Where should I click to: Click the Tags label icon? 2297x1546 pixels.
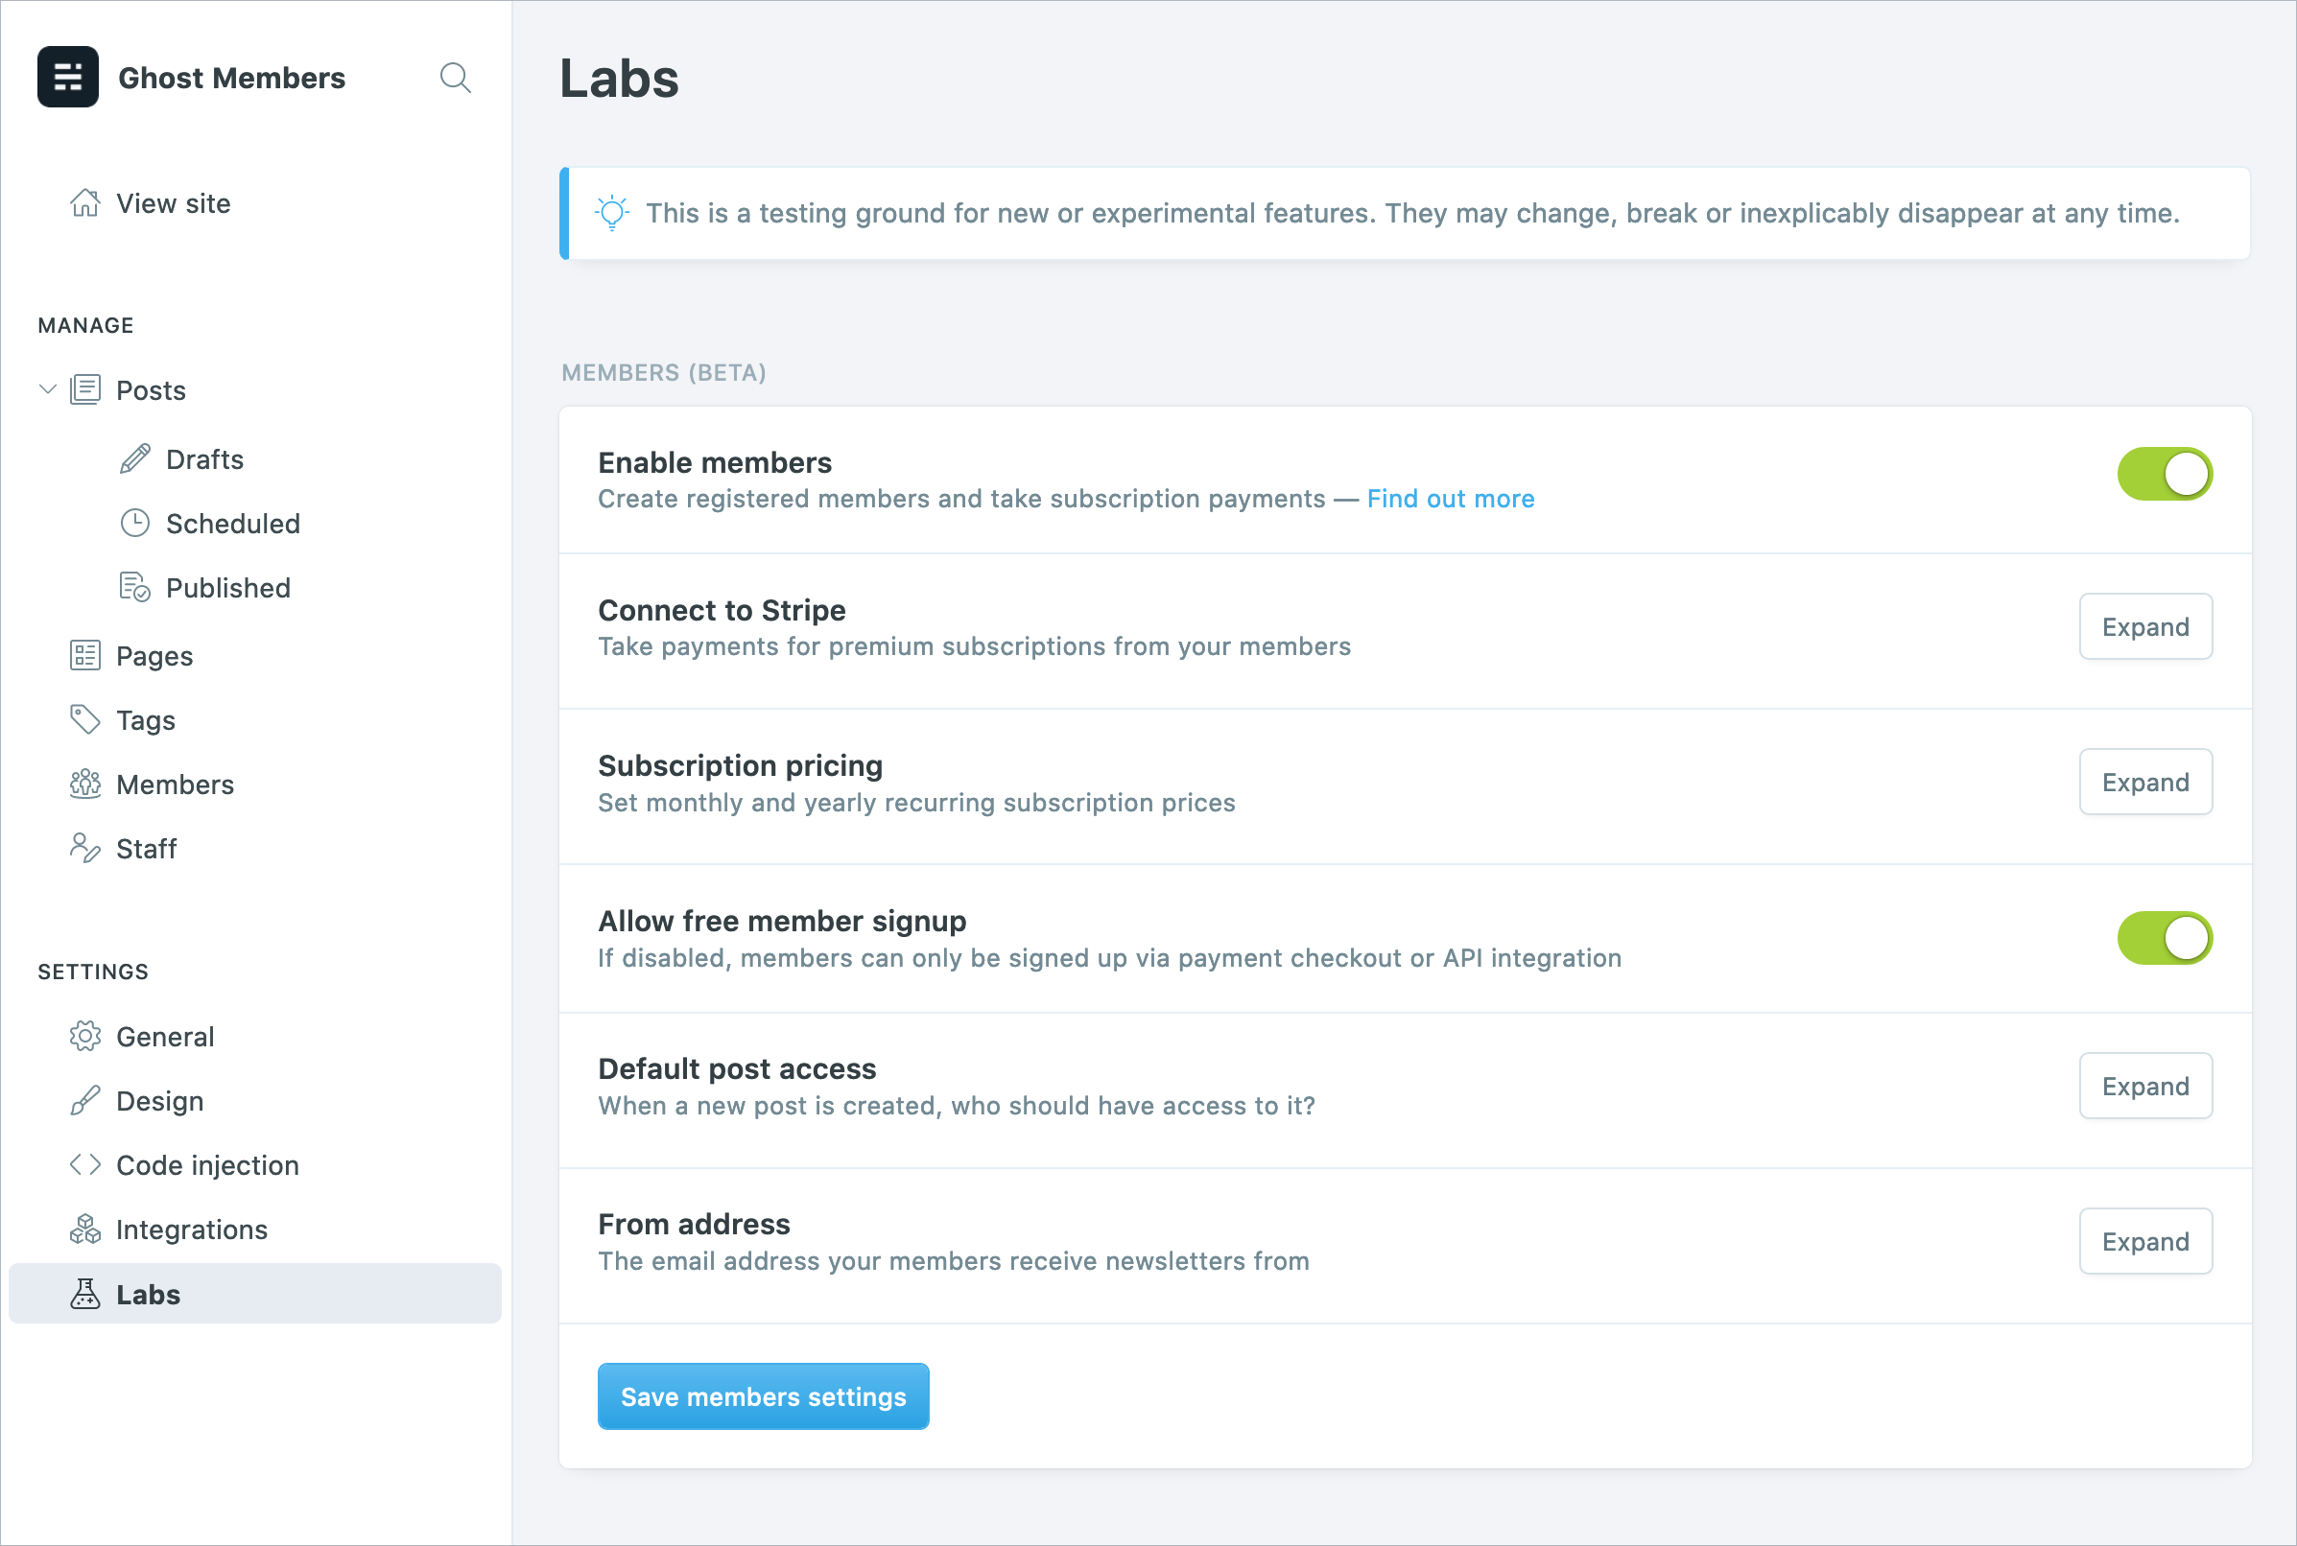[84, 719]
